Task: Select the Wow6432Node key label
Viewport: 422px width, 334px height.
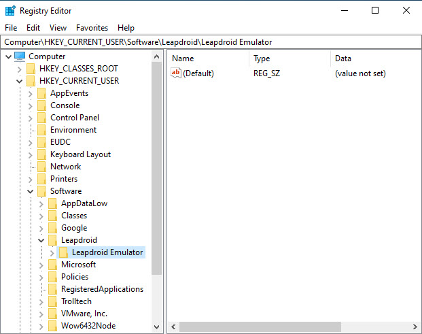Action: [88, 326]
